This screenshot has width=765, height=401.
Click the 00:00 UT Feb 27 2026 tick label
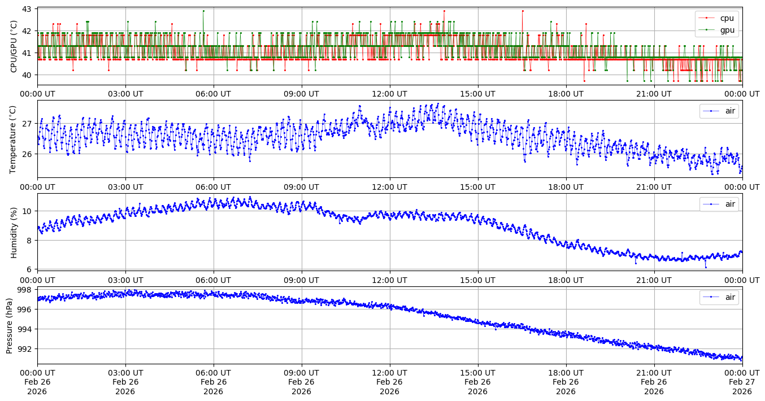742,382
